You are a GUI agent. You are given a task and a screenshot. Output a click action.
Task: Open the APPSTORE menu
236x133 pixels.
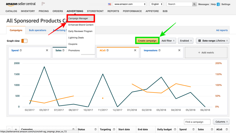[x=152, y=11]
